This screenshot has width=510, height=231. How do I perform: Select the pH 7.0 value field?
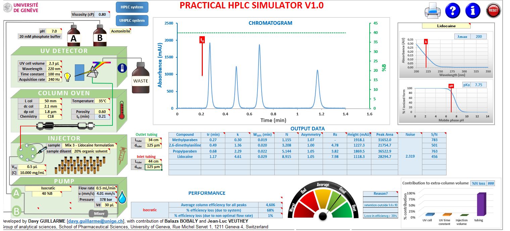(x=54, y=31)
